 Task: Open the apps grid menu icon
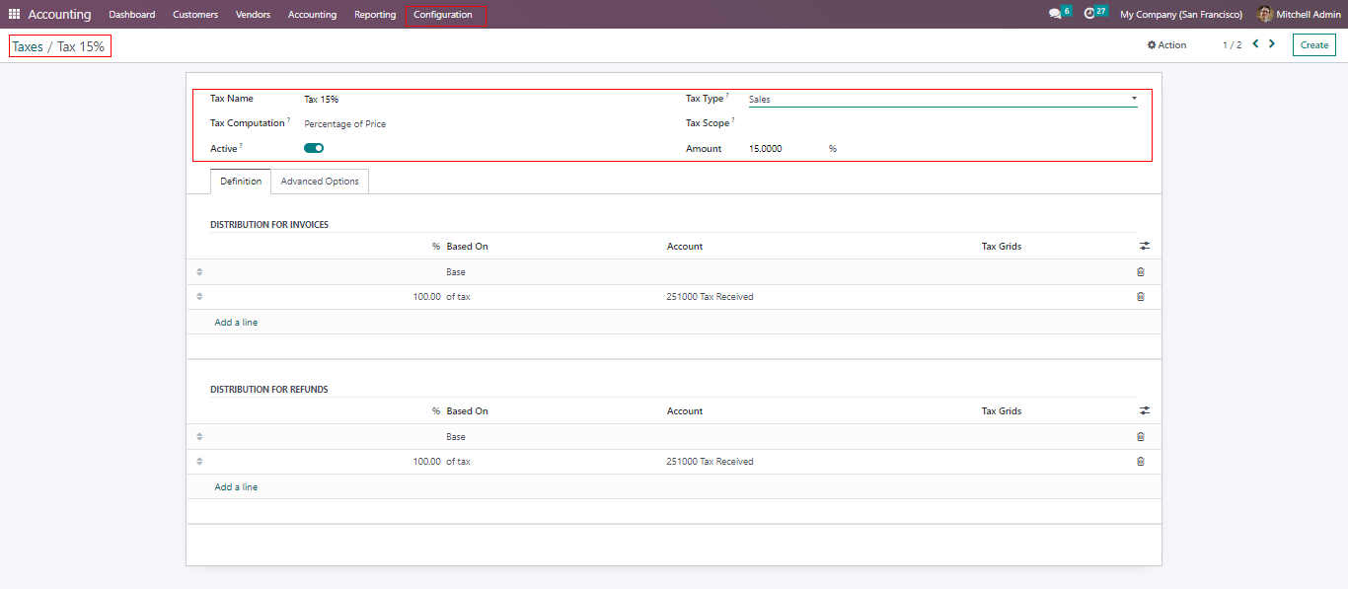tap(14, 15)
